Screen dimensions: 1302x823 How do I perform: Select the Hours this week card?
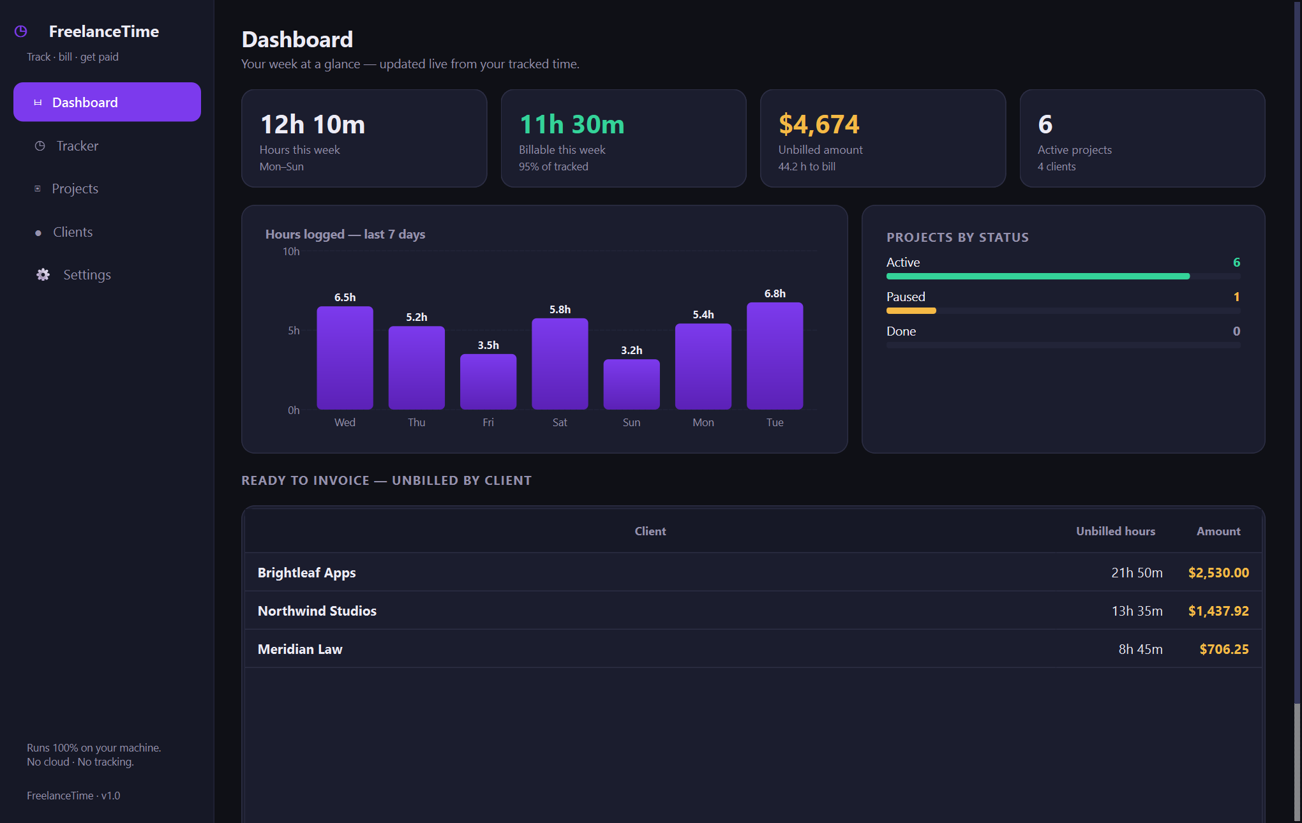(364, 138)
